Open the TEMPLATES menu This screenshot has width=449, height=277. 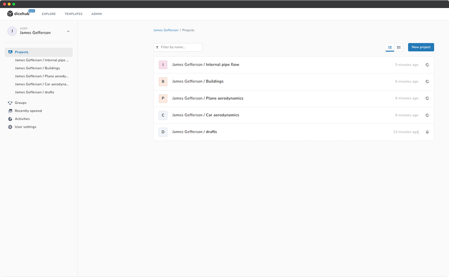(74, 14)
